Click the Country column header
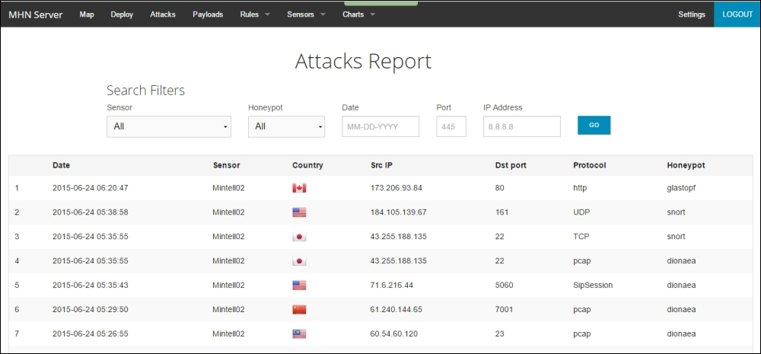The width and height of the screenshot is (761, 354). coord(307,166)
